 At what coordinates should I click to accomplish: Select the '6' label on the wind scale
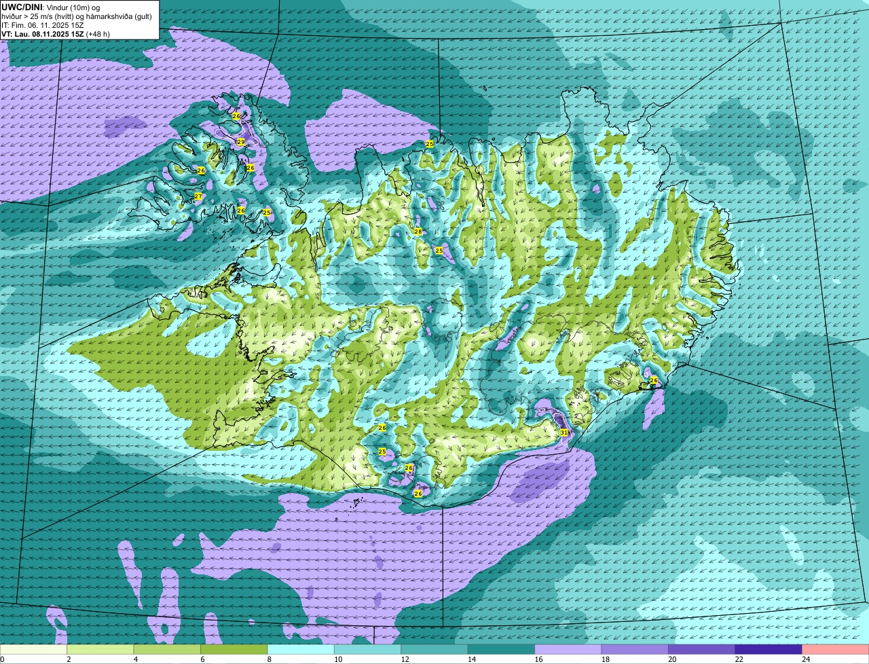pos(202,659)
